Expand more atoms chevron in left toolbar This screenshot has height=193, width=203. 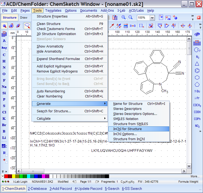pos(3,171)
